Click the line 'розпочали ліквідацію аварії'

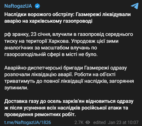[x=60, y=74]
